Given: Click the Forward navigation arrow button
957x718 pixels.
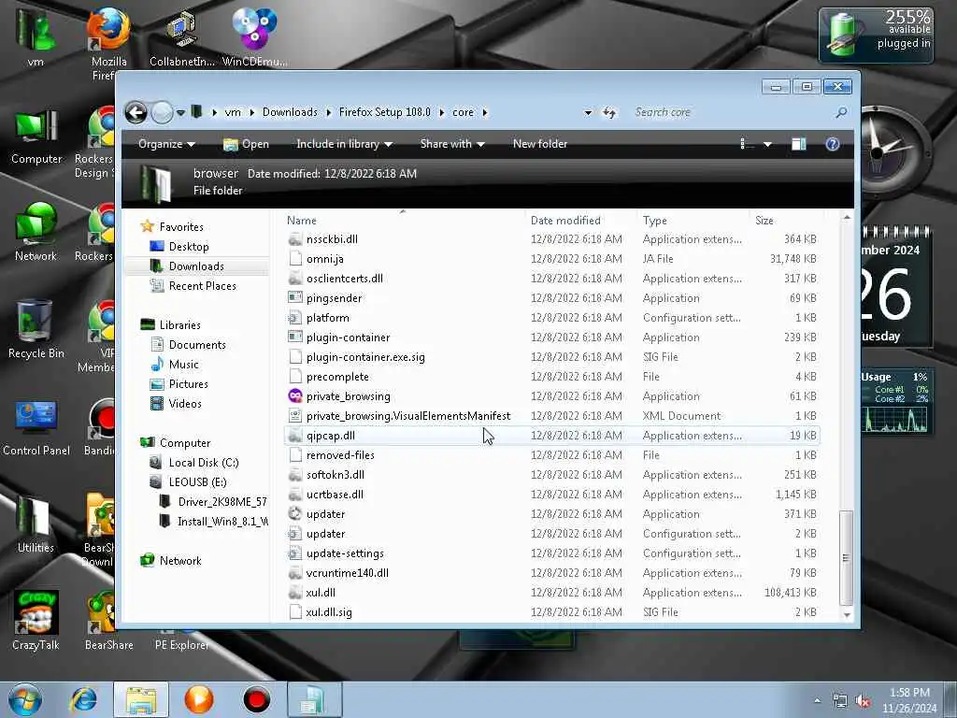Looking at the screenshot, I should coord(162,112).
